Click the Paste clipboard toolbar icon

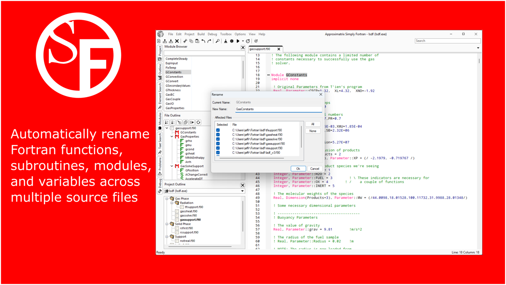pos(197,41)
